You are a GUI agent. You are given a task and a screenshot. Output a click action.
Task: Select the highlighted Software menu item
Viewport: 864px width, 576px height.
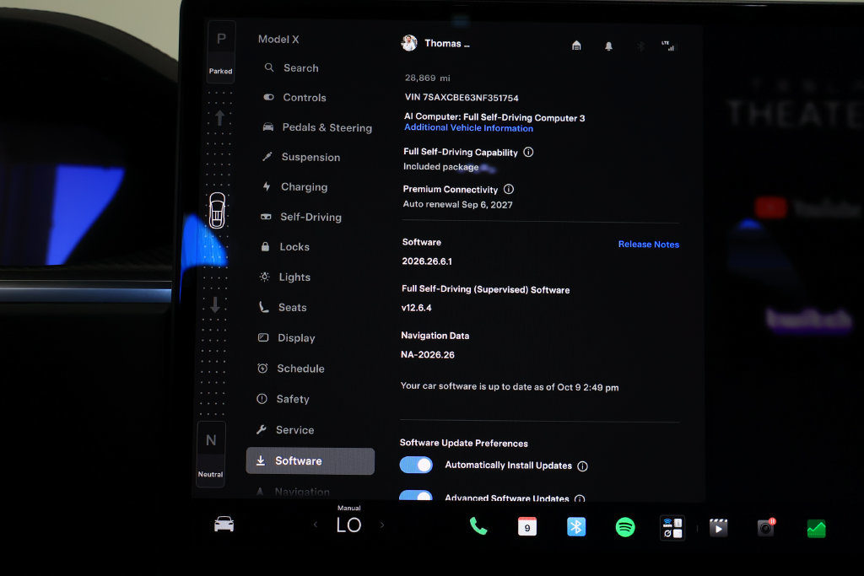click(x=310, y=461)
